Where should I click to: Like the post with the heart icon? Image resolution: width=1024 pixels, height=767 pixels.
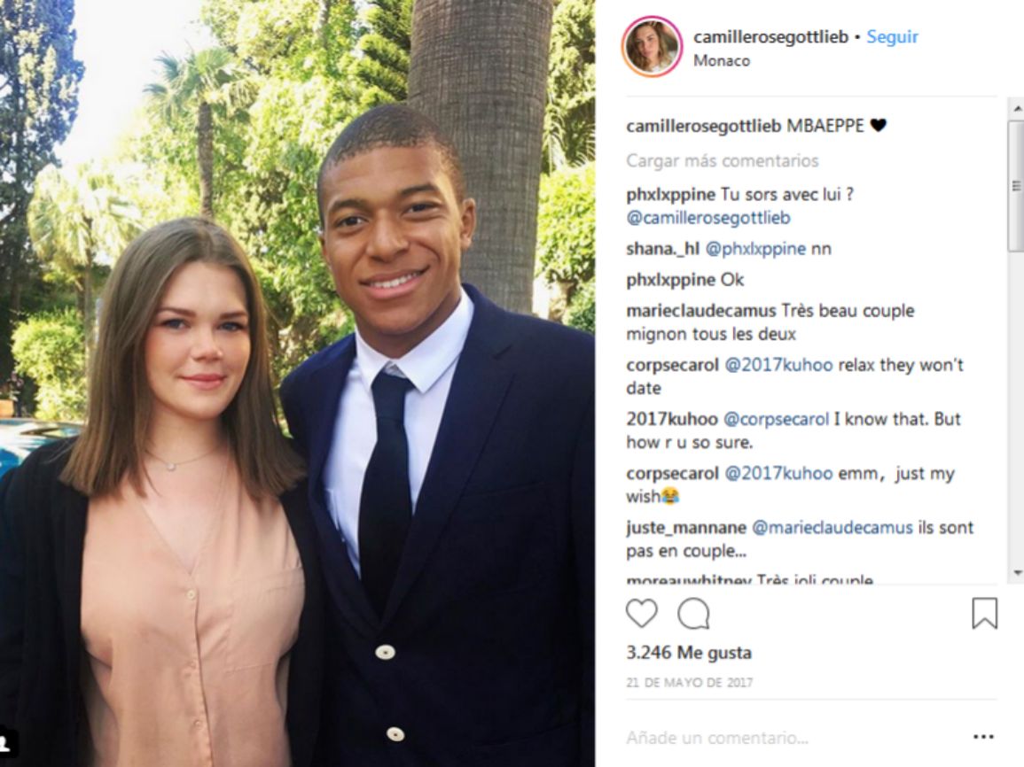coord(641,614)
